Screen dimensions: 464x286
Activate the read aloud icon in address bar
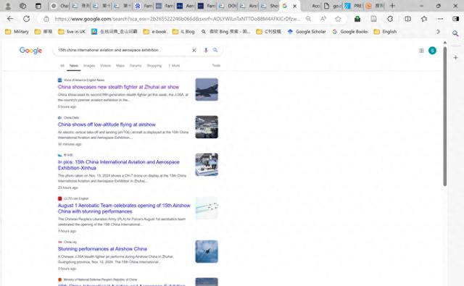pos(323,19)
